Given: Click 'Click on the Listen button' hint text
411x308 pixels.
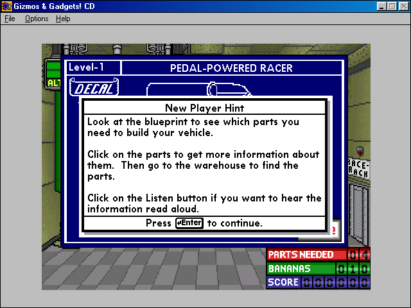Looking at the screenshot, I should tap(204, 203).
